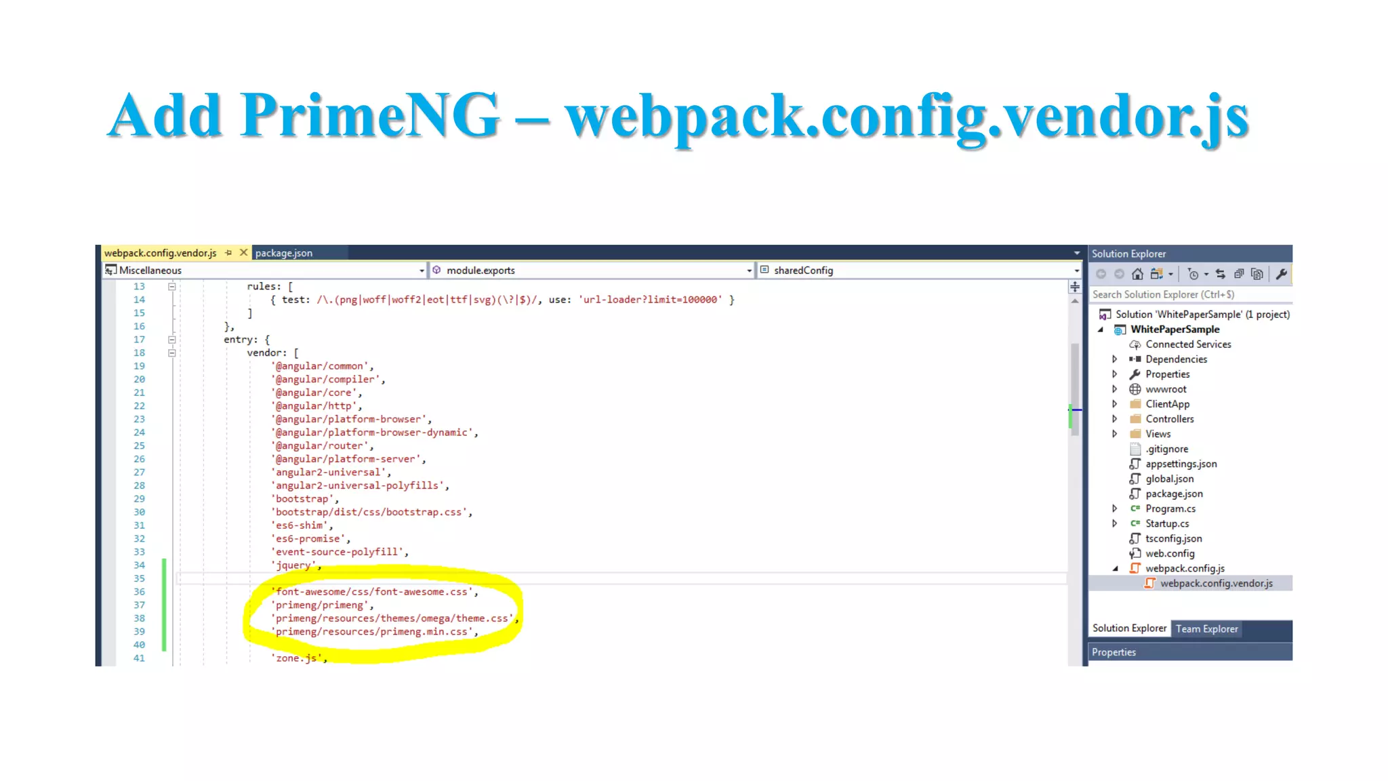Open the Miscellaneous project dropdown
This screenshot has height=781, width=1388.
pyautogui.click(x=265, y=270)
